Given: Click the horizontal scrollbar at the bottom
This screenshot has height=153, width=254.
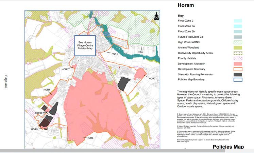Looking at the screenshot, I should 113,151.
